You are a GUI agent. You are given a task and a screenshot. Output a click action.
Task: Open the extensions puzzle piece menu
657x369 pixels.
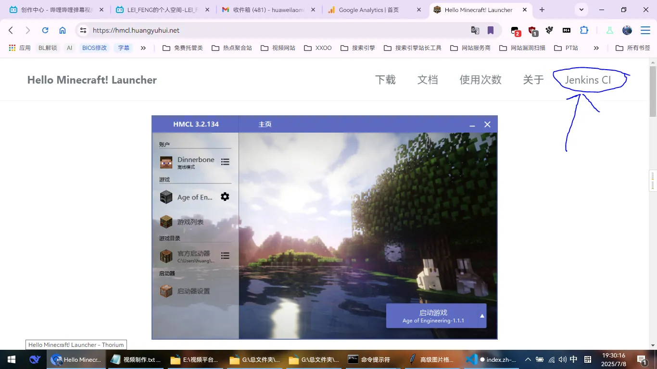click(x=584, y=30)
